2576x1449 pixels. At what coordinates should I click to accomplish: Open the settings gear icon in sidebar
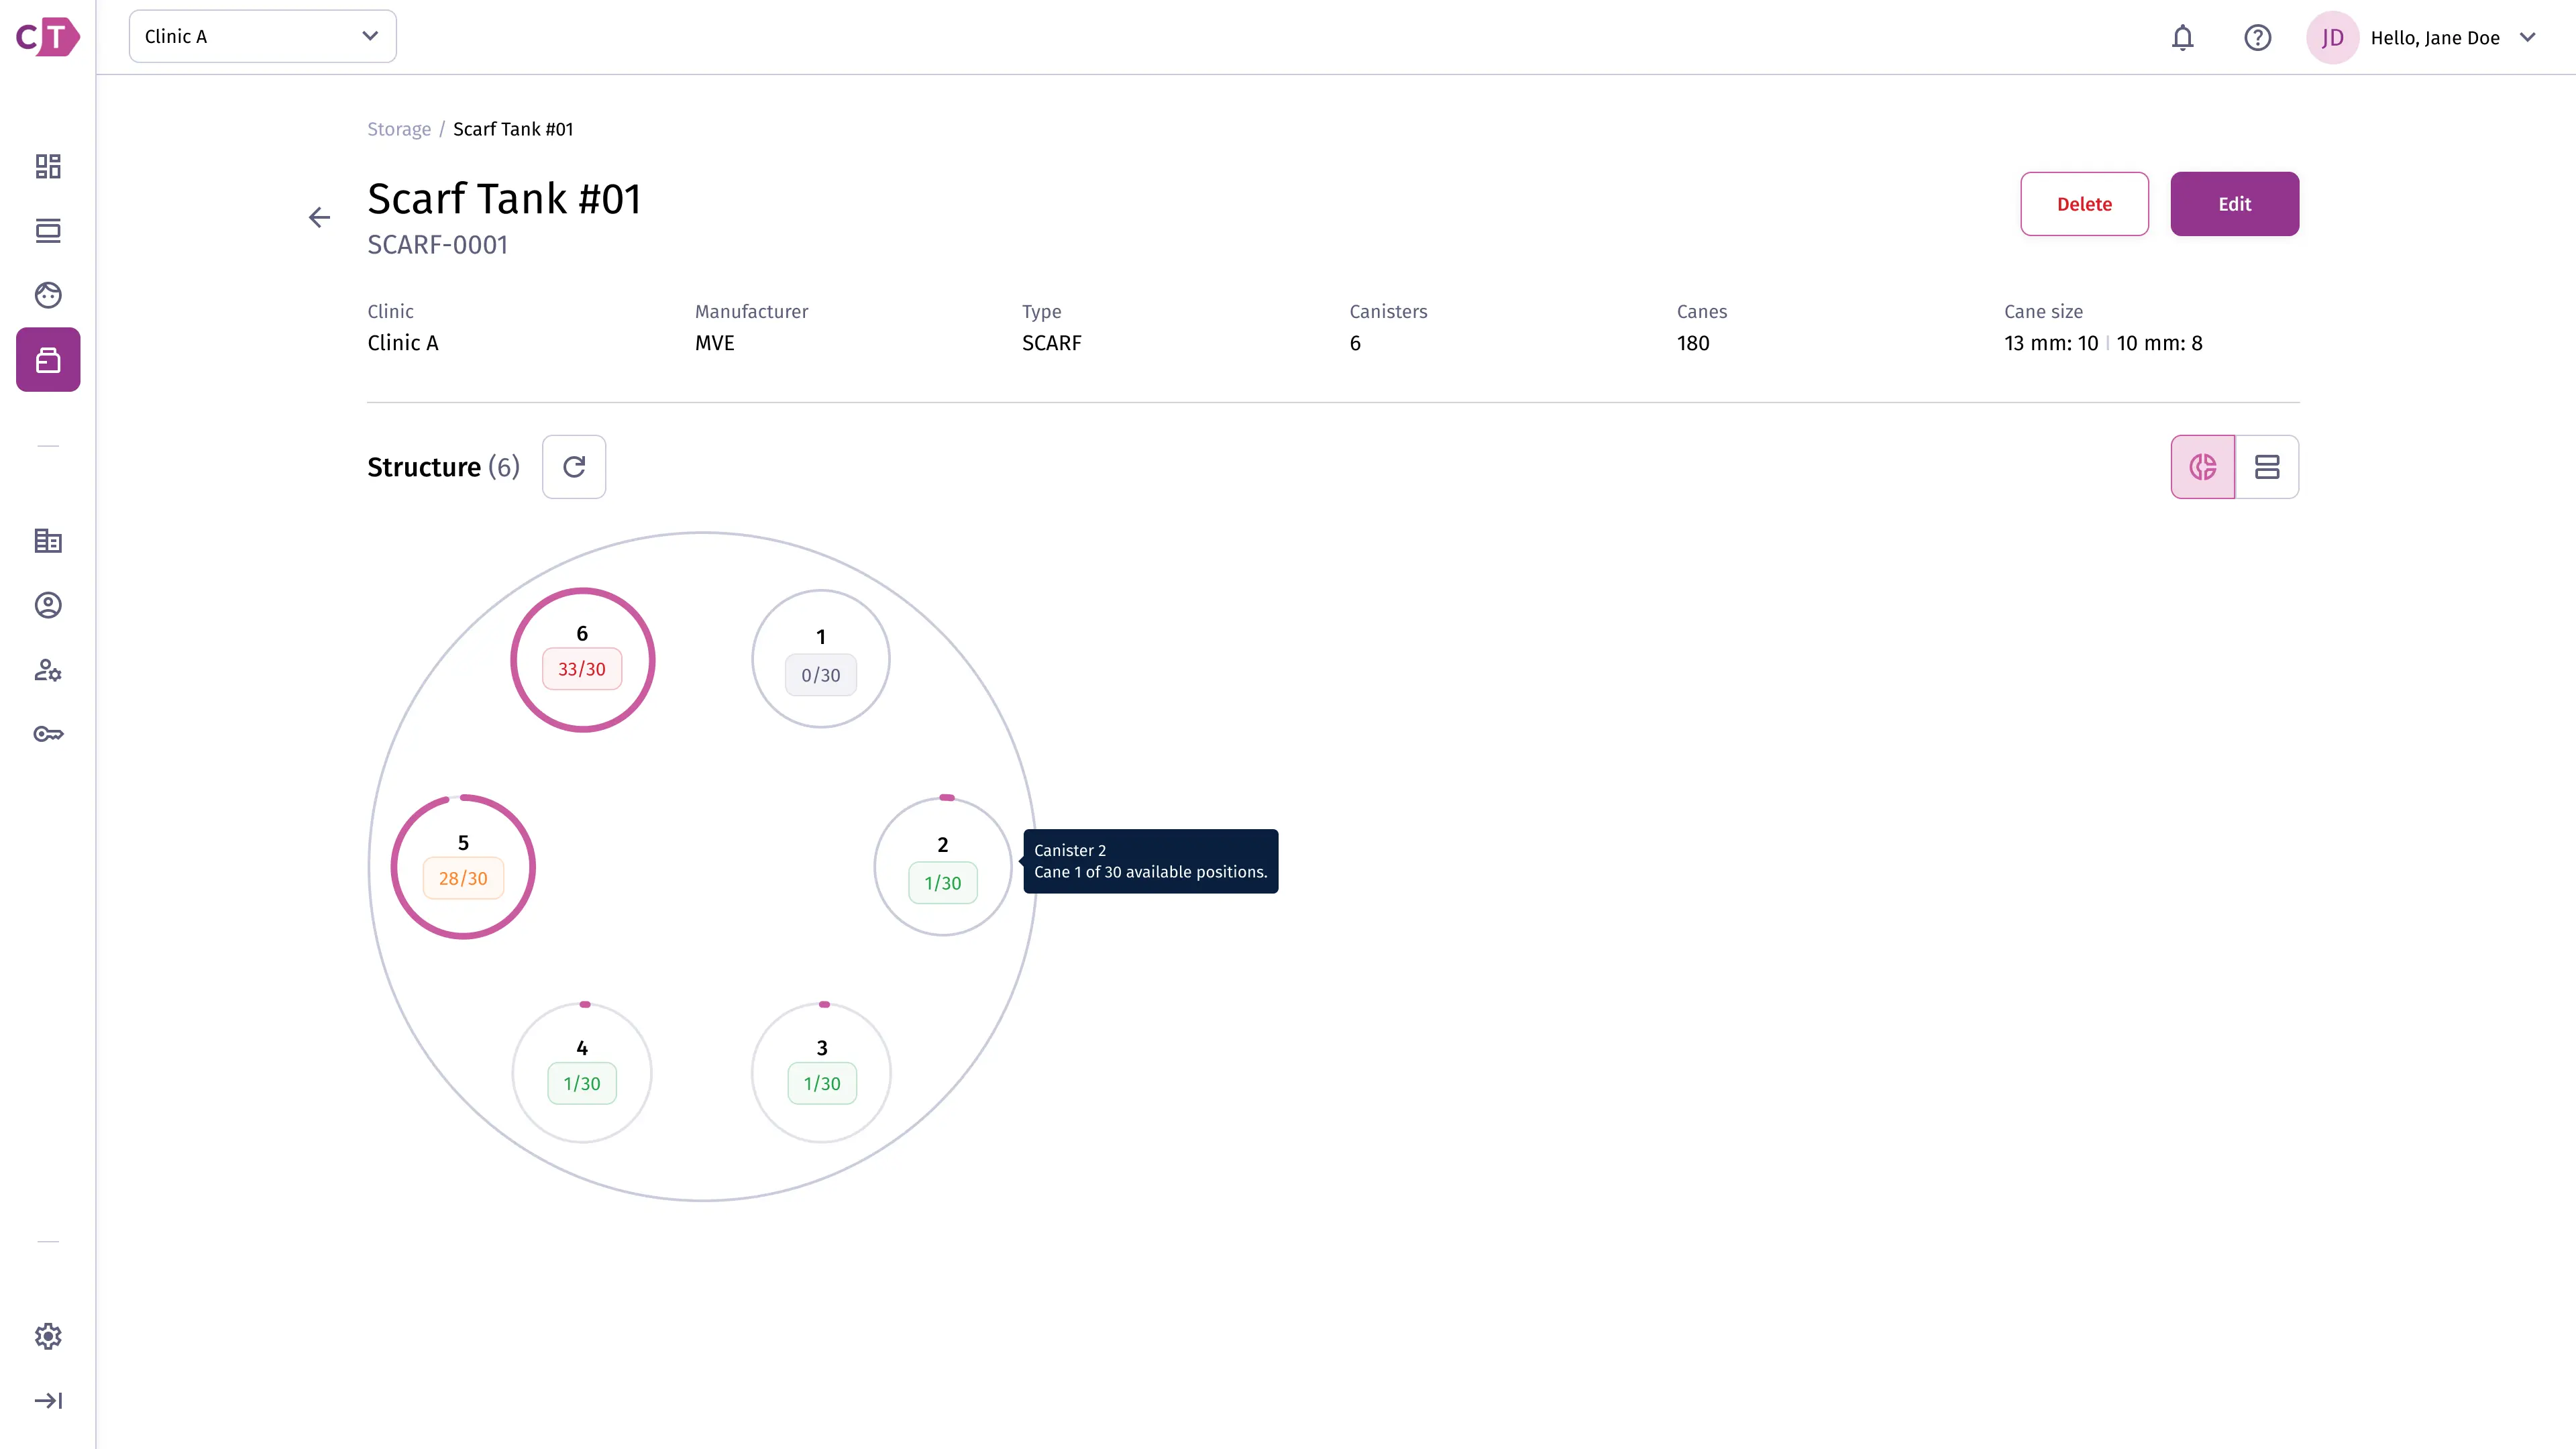48,1336
